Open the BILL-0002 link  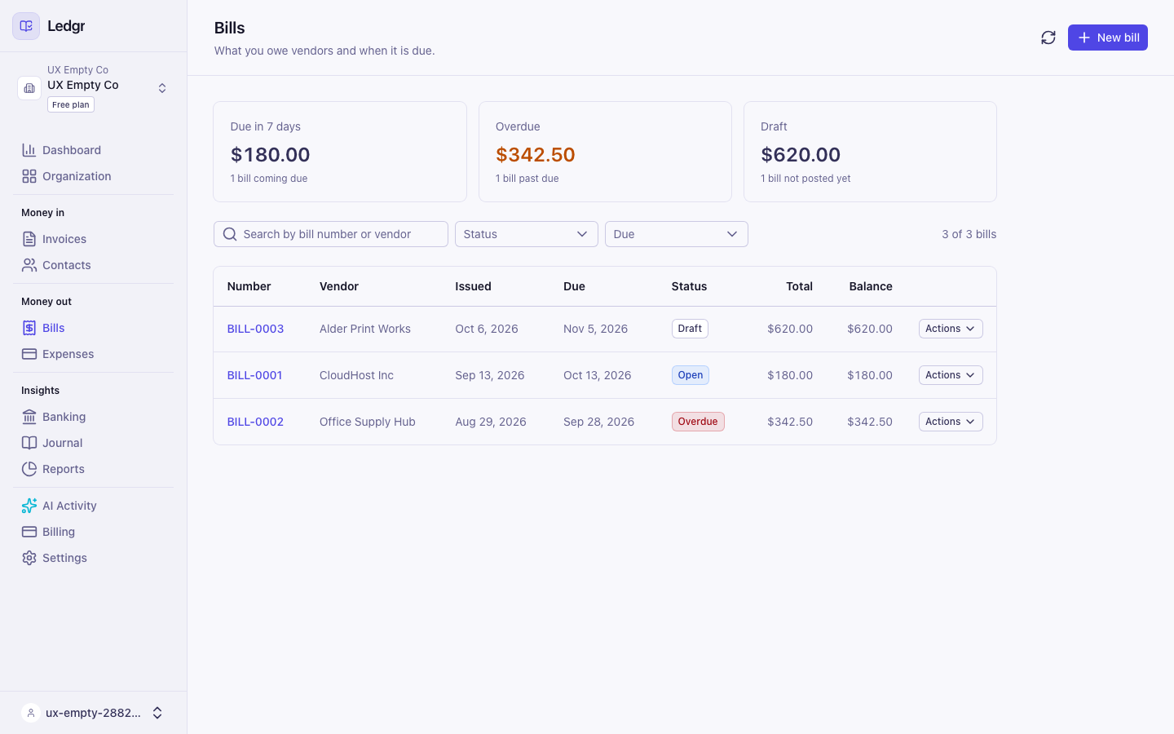click(x=255, y=422)
